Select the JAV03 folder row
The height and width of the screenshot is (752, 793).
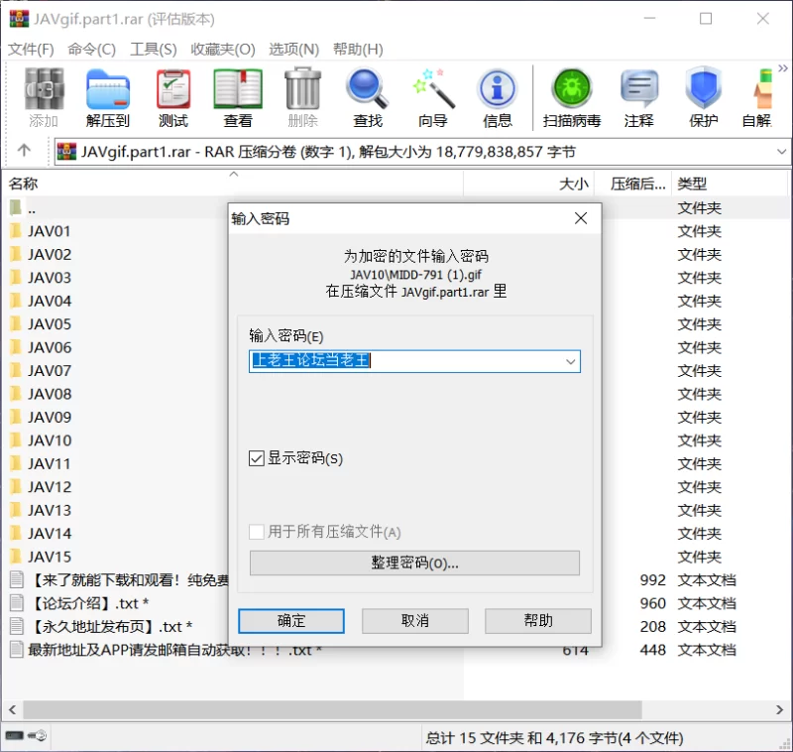click(x=49, y=278)
